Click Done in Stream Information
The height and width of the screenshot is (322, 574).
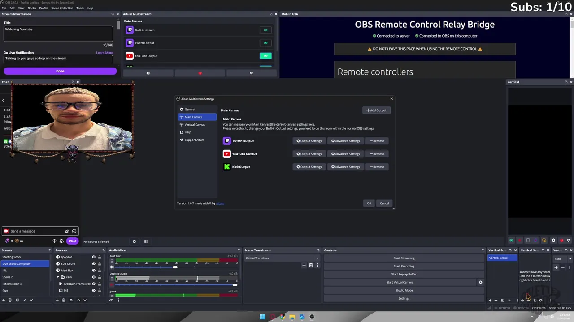point(60,71)
